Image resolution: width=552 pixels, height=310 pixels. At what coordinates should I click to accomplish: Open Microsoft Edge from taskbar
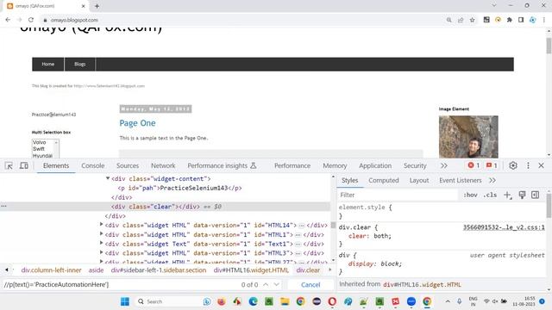pyautogui.click(x=253, y=301)
